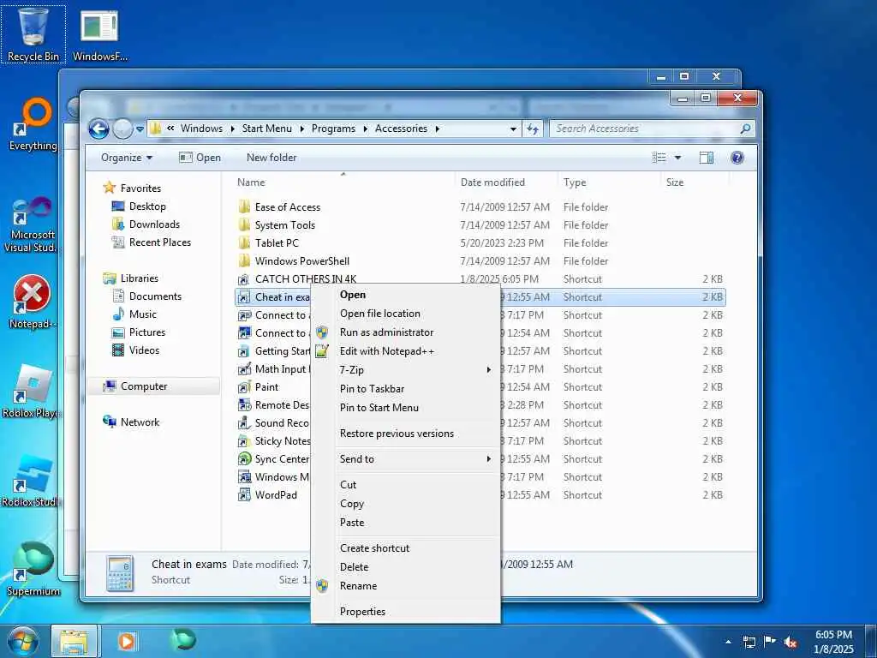Screen dimensions: 877x658
Task: Click the change view icon
Action: [x=659, y=158]
